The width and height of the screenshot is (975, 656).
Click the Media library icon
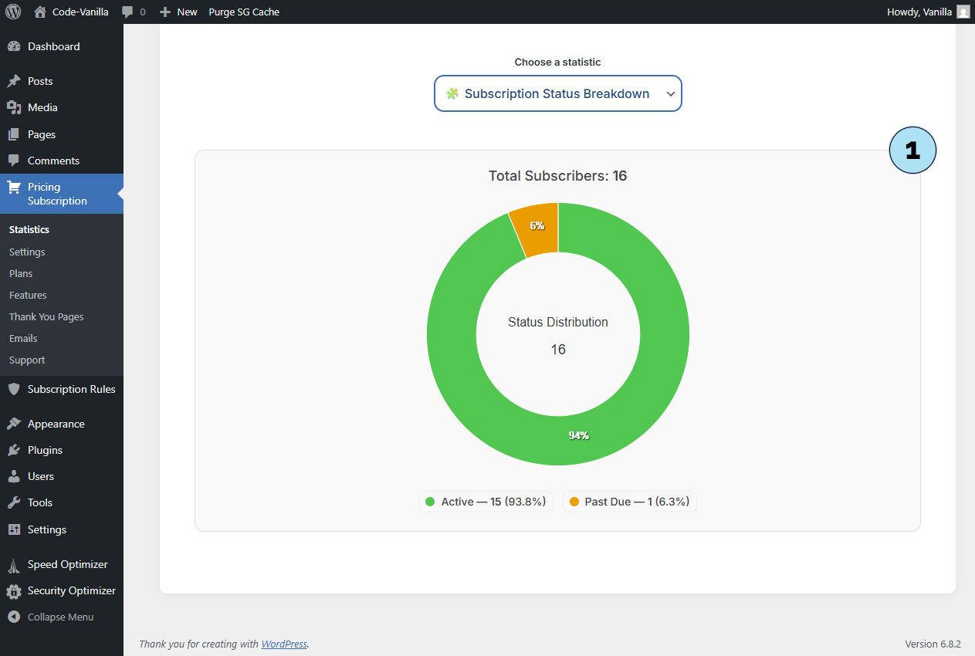[14, 107]
